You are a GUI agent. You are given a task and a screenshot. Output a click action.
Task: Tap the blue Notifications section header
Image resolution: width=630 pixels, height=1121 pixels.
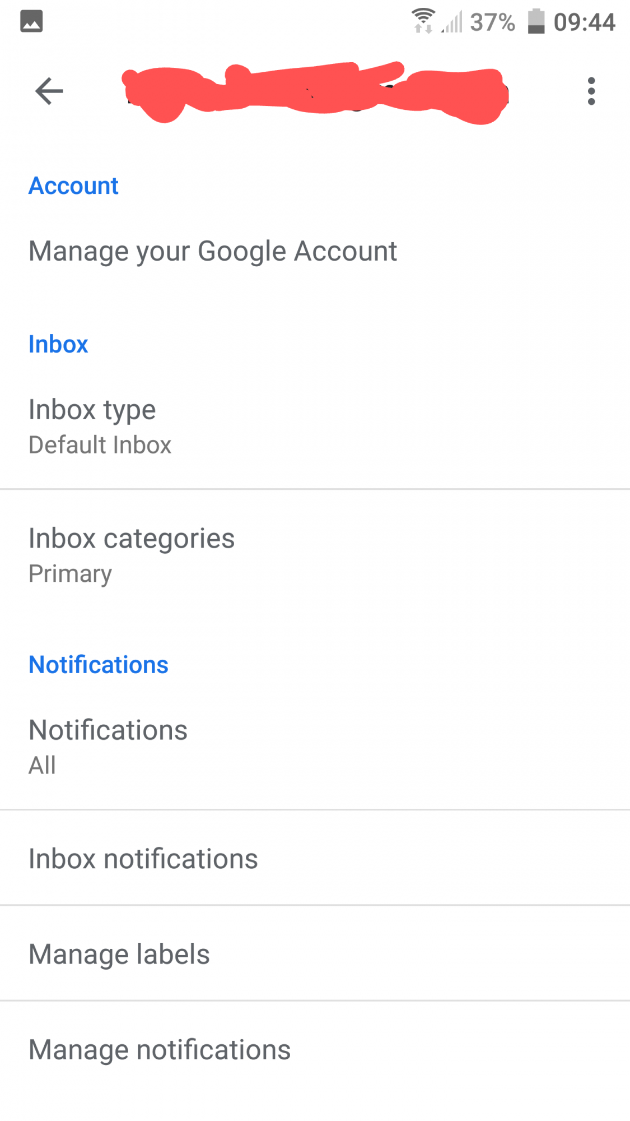click(99, 665)
